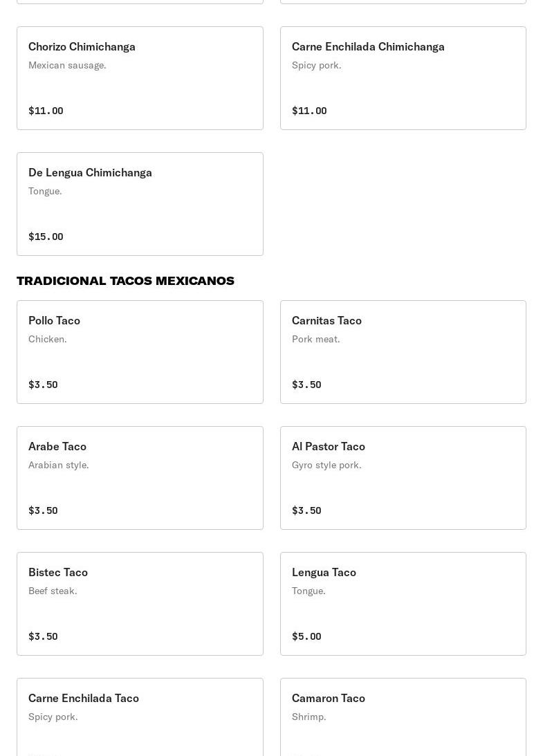Open the Carne Enchilada Taco item
Screen dimensions: 543x756
click(x=140, y=716)
